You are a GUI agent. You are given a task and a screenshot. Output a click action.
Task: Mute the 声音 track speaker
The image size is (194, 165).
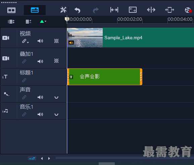point(40,97)
